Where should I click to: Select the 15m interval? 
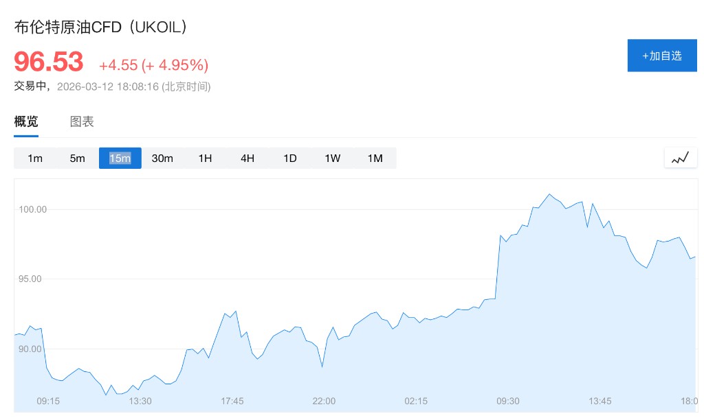point(120,159)
